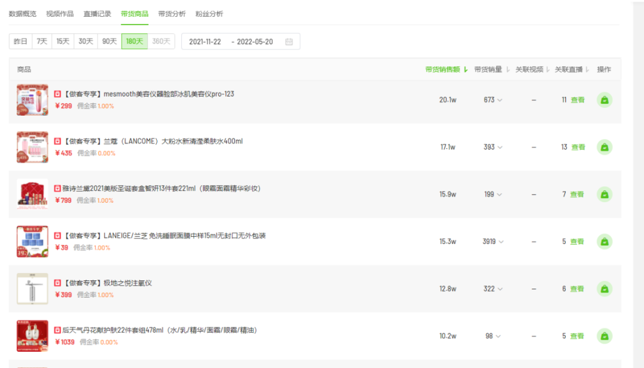Click the red platform icon beside LANEIGE title

tap(57, 236)
